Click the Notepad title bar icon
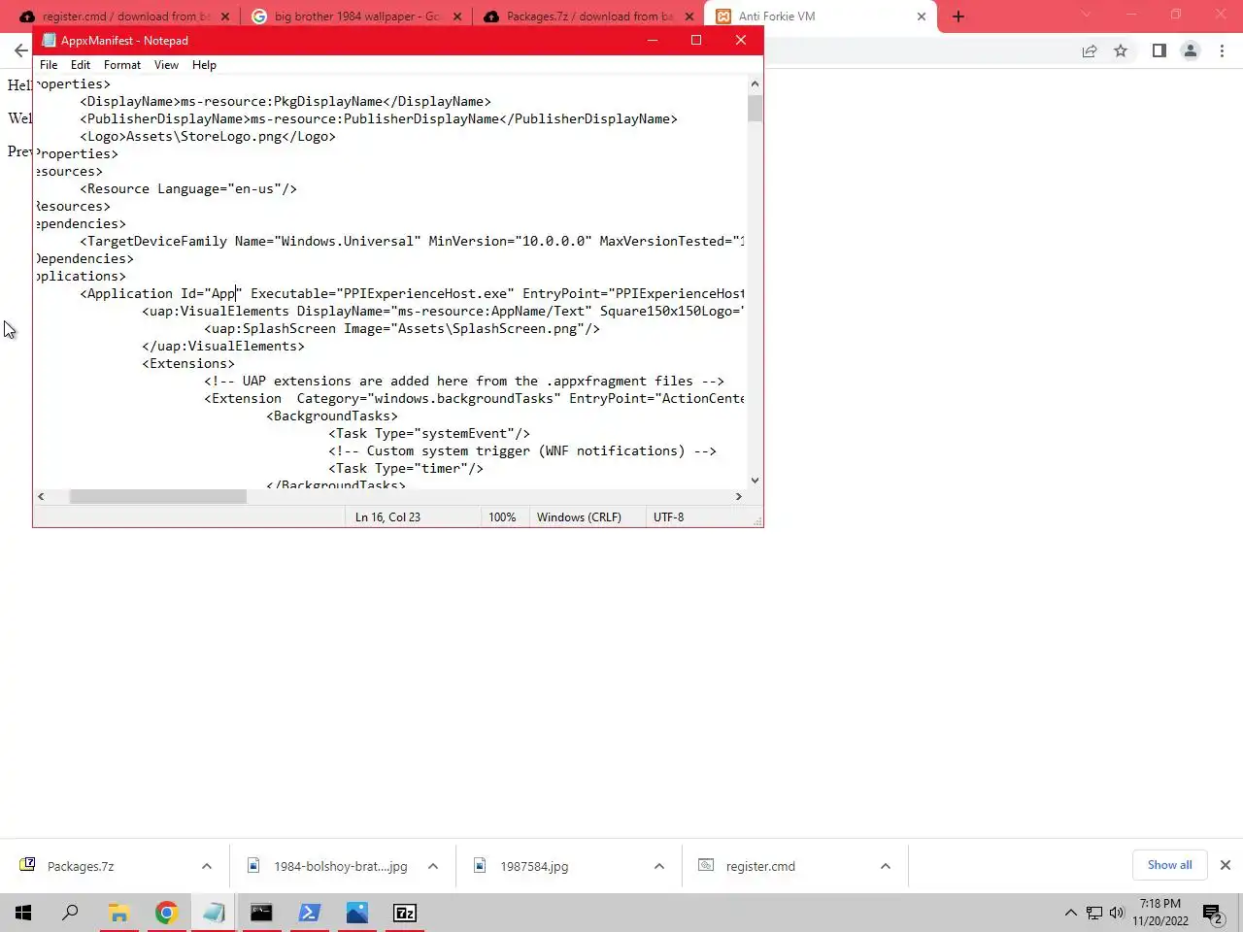Viewport: 1243px width, 932px height. (x=49, y=40)
